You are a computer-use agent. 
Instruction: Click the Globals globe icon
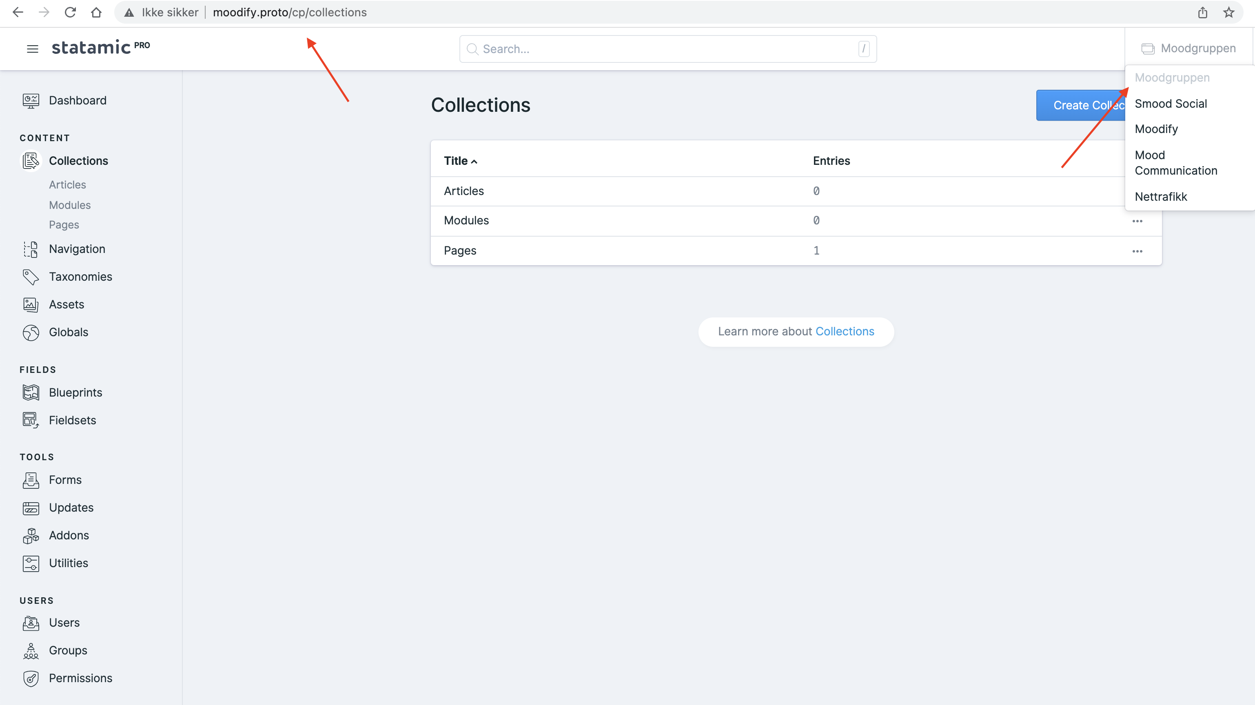31,333
